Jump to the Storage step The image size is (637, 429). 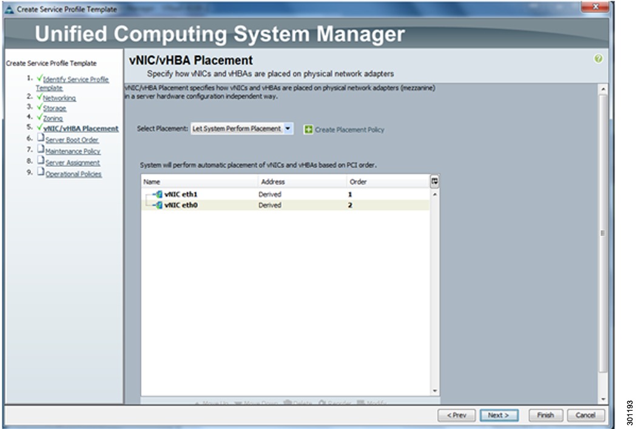point(55,108)
